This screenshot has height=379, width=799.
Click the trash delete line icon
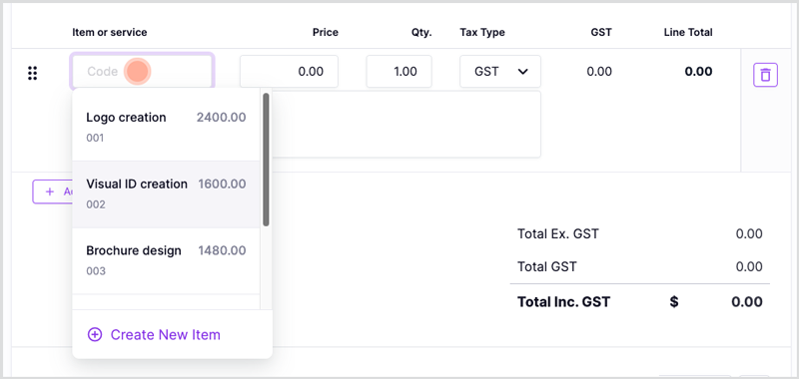pyautogui.click(x=765, y=75)
